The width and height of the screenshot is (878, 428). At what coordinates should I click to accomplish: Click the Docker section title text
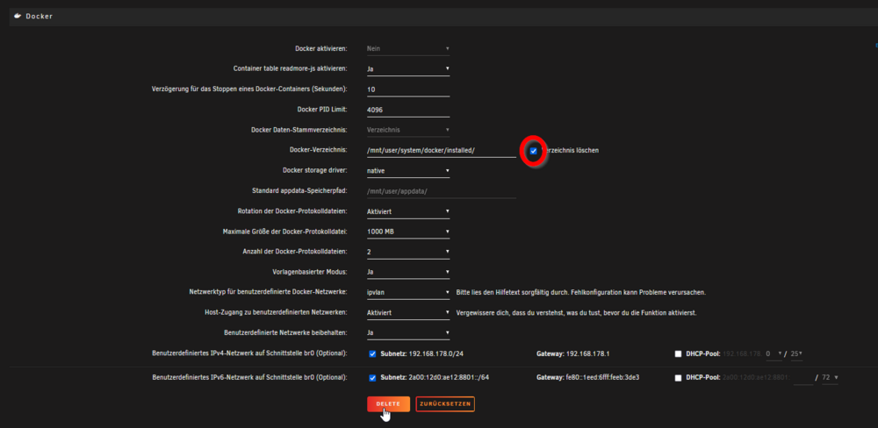coord(40,16)
